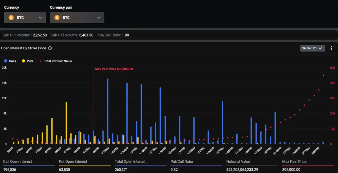This screenshot has width=338, height=173.
Task: Expand the Currency dropdown chevron
Action: point(40,17)
